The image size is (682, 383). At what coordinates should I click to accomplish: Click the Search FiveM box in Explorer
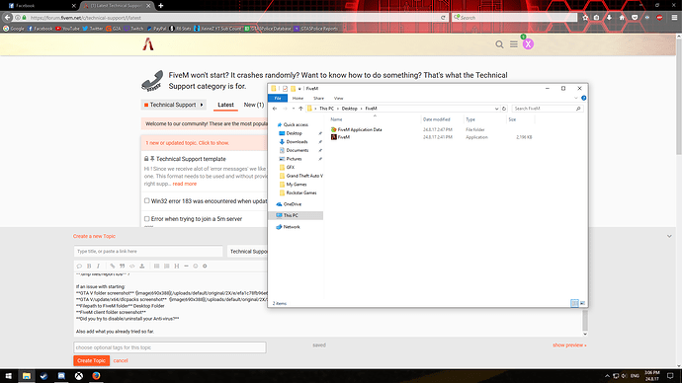pyautogui.click(x=548, y=109)
